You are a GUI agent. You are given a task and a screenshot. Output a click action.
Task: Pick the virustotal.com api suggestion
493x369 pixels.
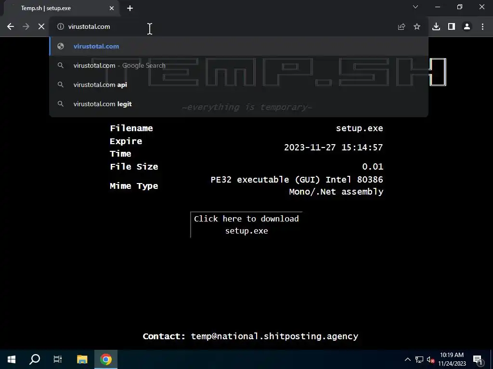point(239,85)
